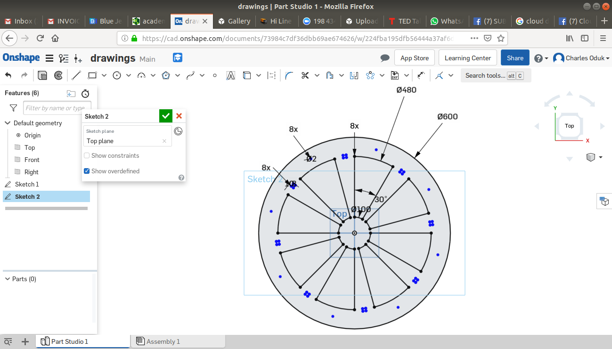Cancel Sketch 2 with the red X
This screenshot has height=349, width=612.
click(x=179, y=116)
